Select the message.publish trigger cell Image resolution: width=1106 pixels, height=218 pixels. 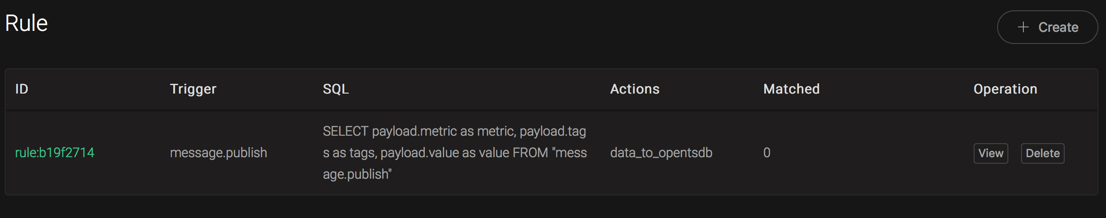pyautogui.click(x=218, y=153)
